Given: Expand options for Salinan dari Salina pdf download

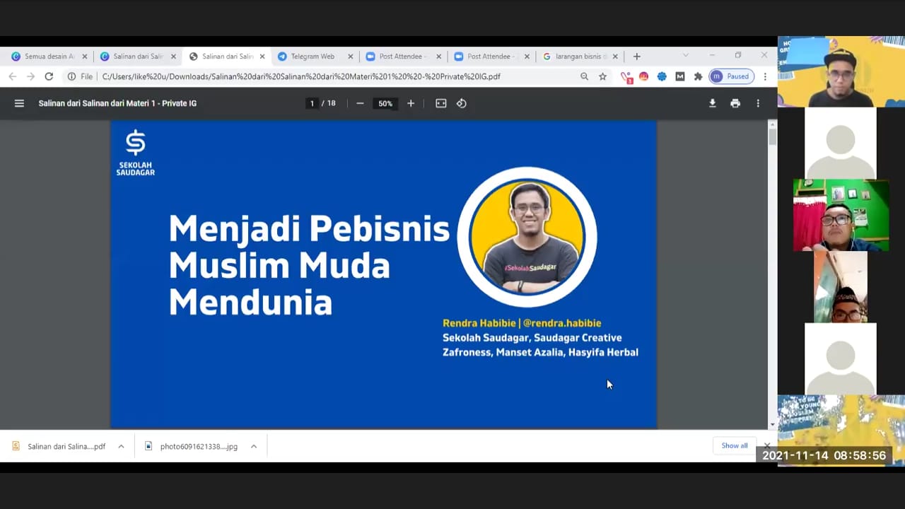Looking at the screenshot, I should [121, 446].
